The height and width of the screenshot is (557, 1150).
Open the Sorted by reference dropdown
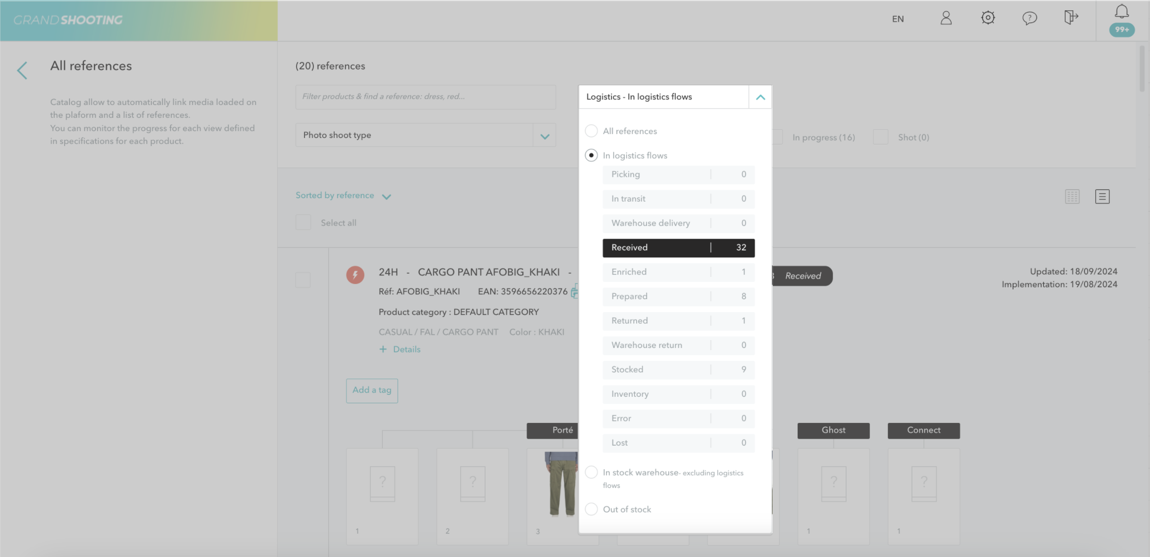point(343,196)
